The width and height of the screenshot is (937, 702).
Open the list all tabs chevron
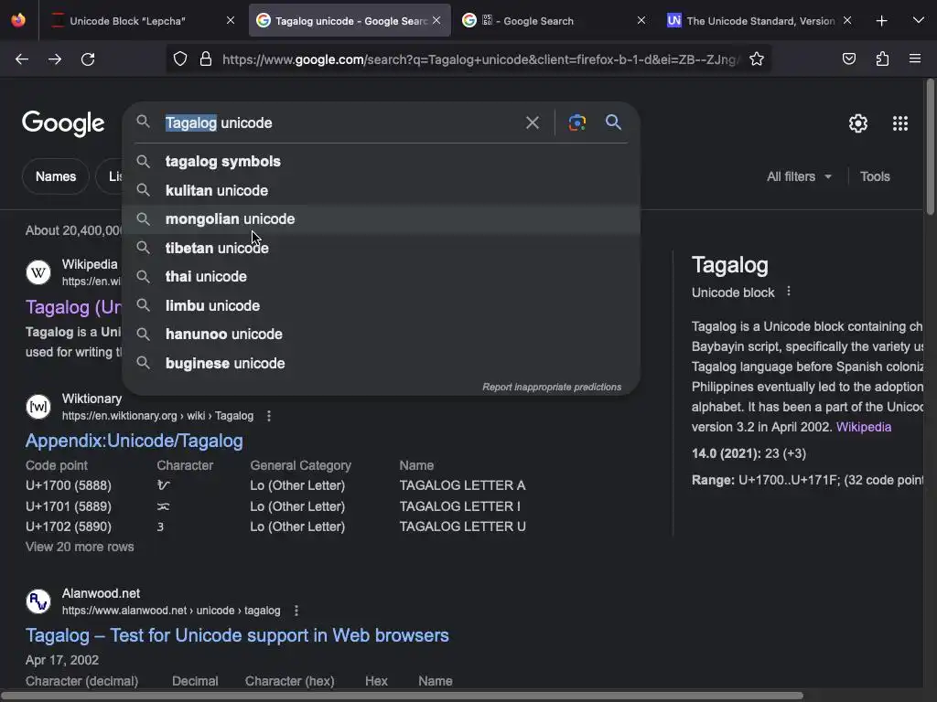tap(919, 20)
